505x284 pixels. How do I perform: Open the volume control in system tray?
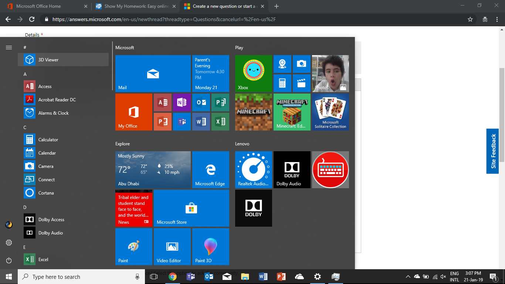[x=443, y=277]
